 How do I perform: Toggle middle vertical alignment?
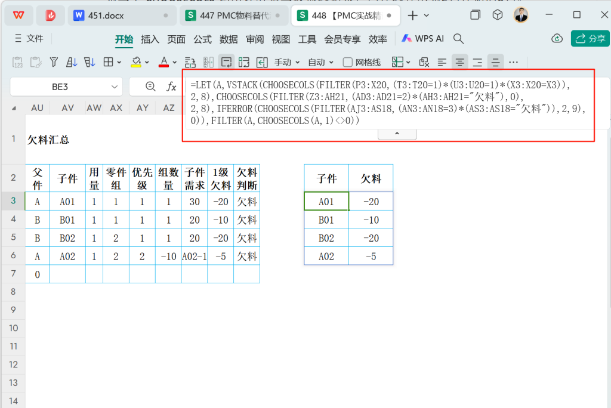tap(495, 63)
